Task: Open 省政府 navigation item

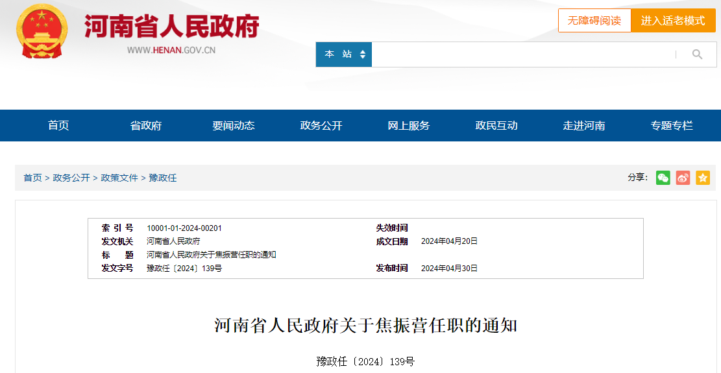Action: [x=146, y=125]
